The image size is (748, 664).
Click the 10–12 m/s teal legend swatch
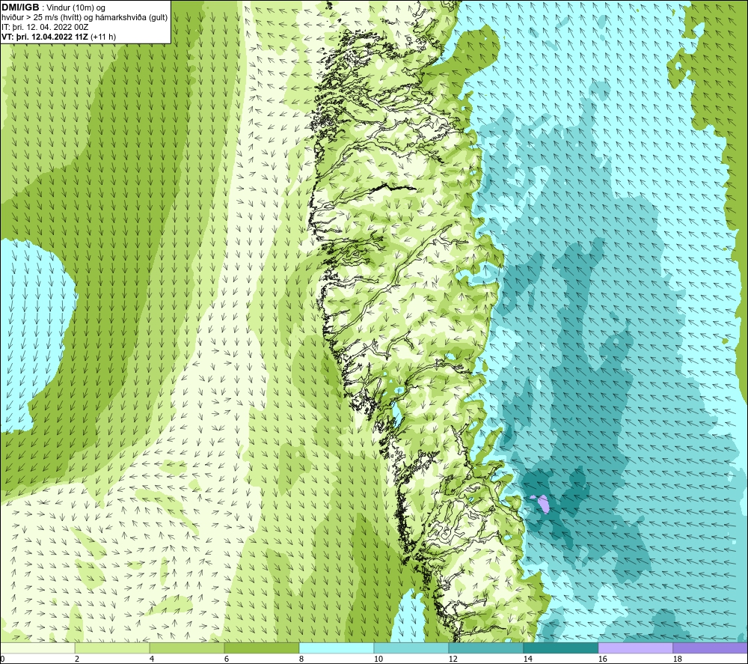[x=411, y=648]
